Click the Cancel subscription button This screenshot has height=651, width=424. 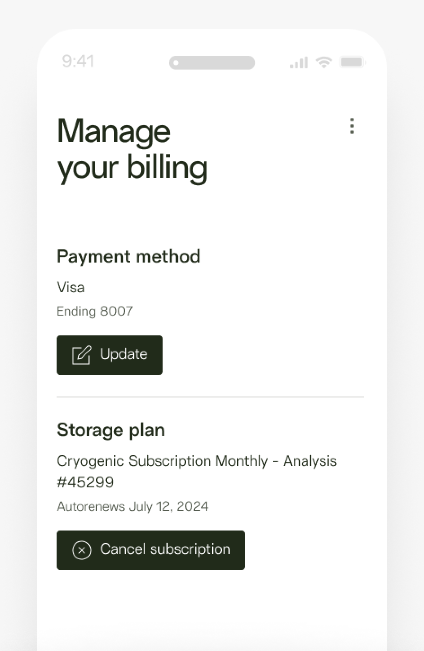(x=151, y=550)
